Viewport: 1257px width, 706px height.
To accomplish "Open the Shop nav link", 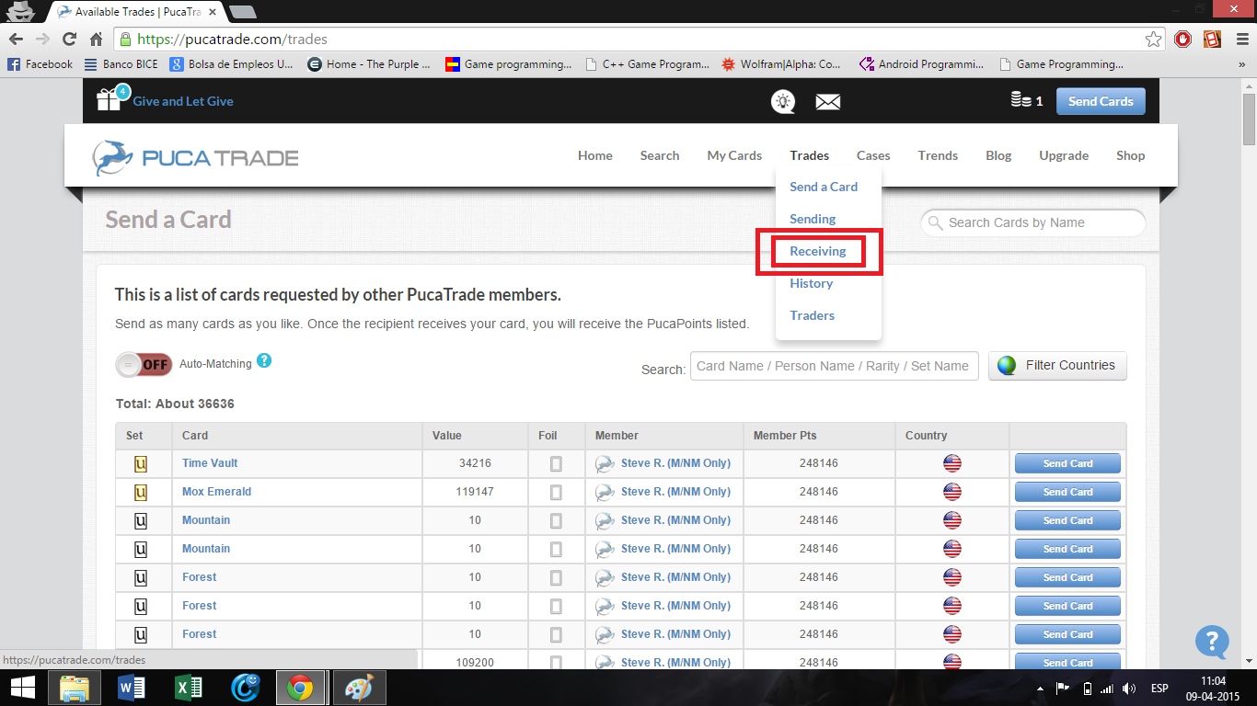I will point(1131,155).
